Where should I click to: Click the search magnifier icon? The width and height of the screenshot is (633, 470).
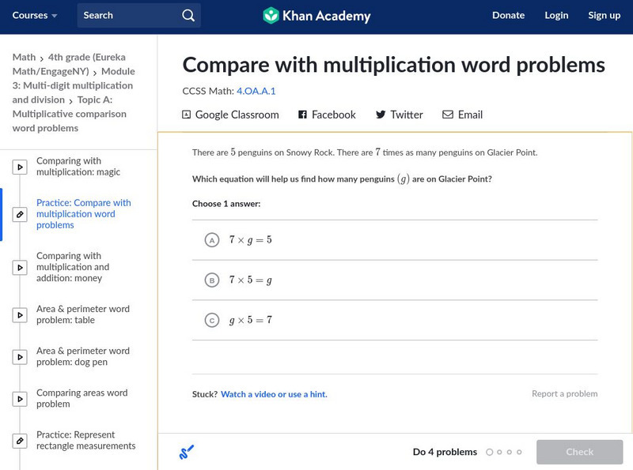coord(188,15)
